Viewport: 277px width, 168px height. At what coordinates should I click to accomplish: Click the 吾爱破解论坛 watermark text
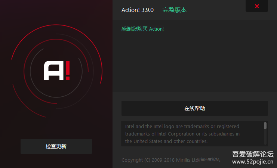(x=253, y=154)
